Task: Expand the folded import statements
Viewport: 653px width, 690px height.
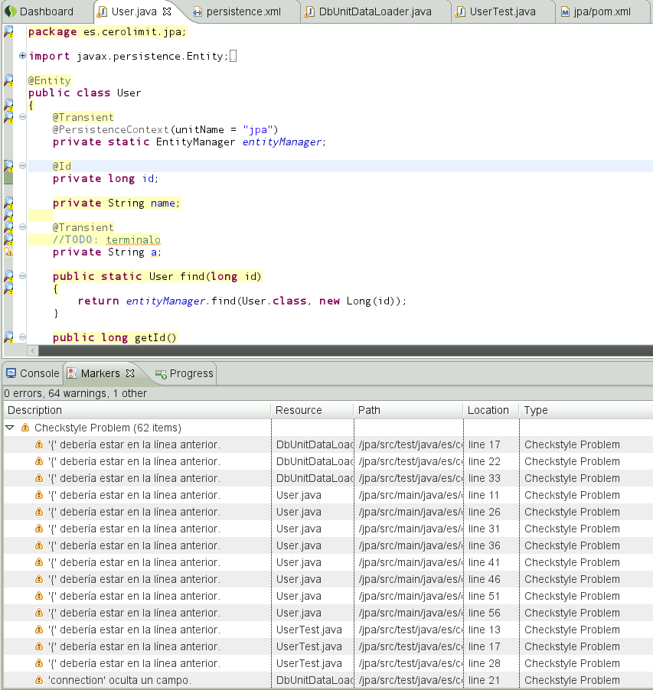Action: 22,55
